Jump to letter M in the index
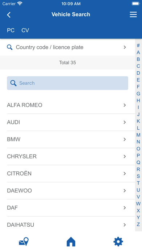 138,135
